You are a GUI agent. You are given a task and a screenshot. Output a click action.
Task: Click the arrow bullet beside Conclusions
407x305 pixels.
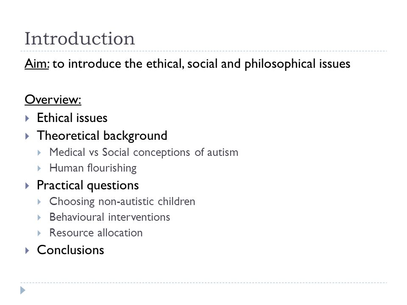pos(27,250)
